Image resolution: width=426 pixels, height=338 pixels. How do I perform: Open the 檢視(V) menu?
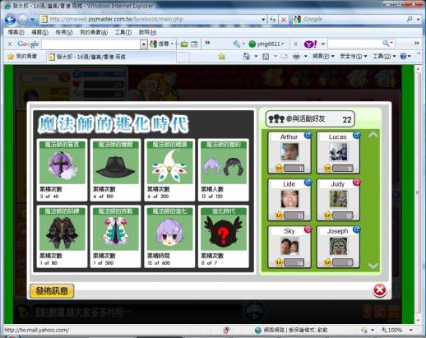coord(64,32)
